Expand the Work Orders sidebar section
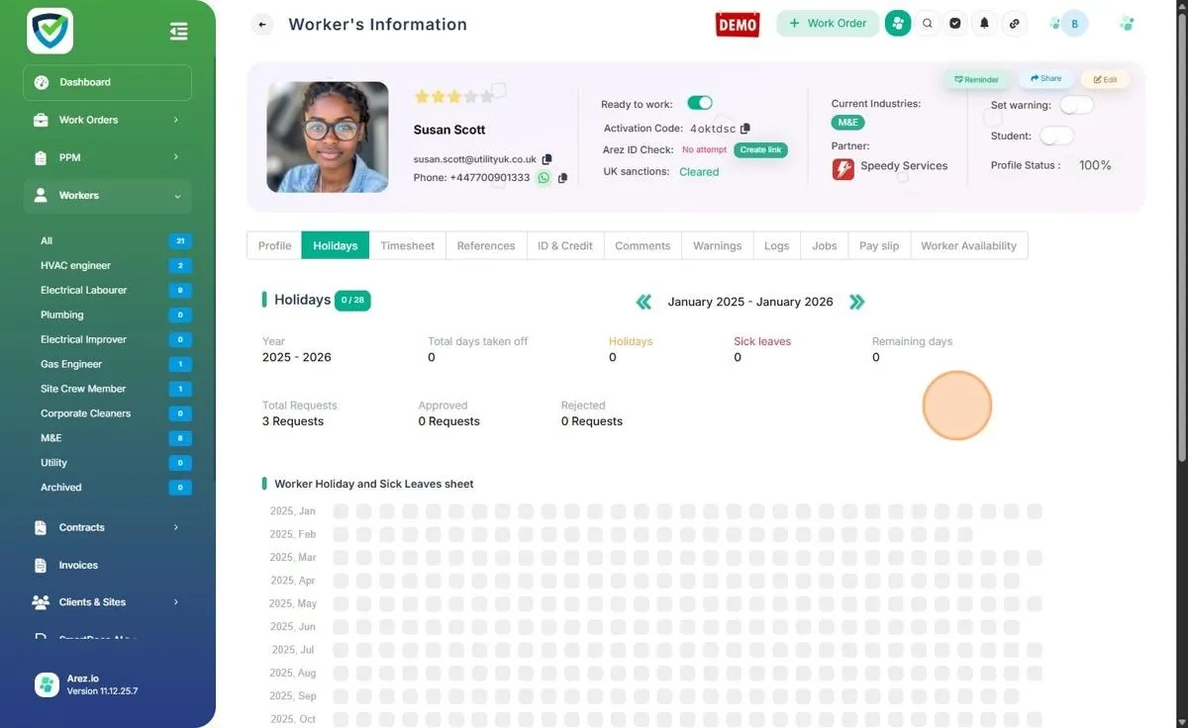 pyautogui.click(x=106, y=119)
